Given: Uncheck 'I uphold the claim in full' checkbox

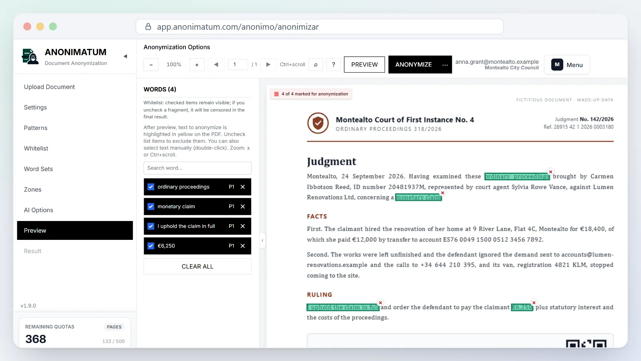Looking at the screenshot, I should tap(151, 226).
